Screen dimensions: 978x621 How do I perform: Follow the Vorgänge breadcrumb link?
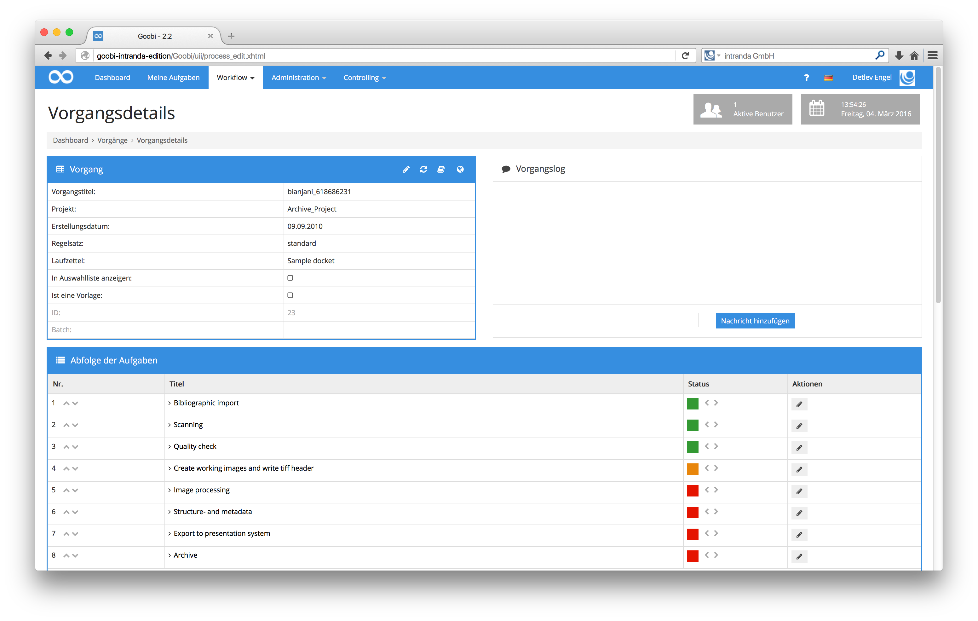[112, 140]
